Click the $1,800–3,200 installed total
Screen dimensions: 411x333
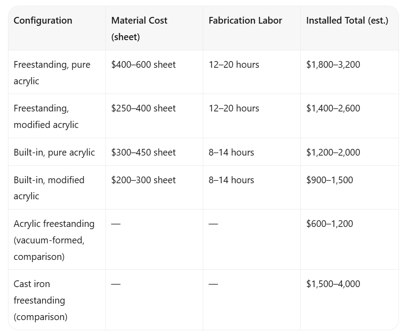(333, 65)
